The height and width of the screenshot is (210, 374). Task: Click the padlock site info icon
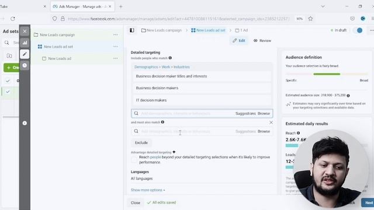(x=63, y=19)
